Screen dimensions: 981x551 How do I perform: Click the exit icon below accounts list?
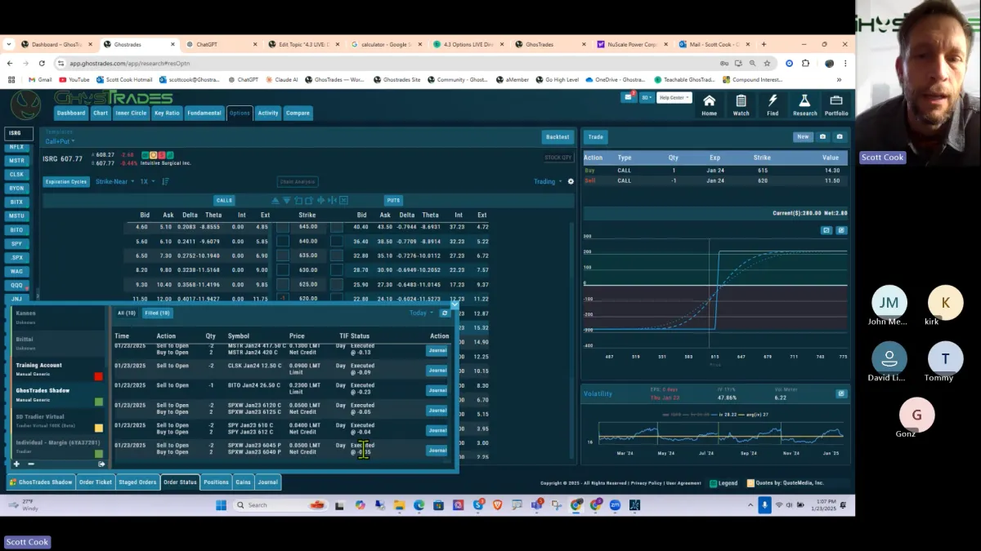[x=101, y=464]
